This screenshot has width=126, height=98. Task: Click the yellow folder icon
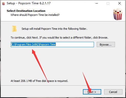(x=14, y=29)
